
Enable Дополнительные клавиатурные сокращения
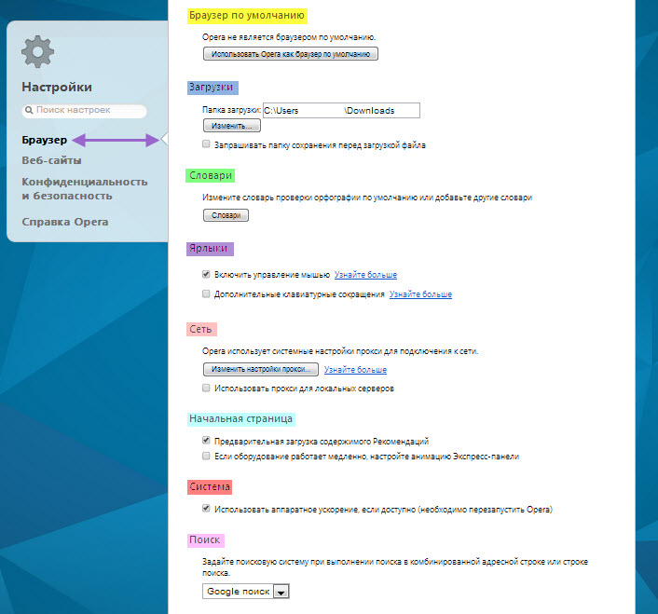(x=206, y=293)
